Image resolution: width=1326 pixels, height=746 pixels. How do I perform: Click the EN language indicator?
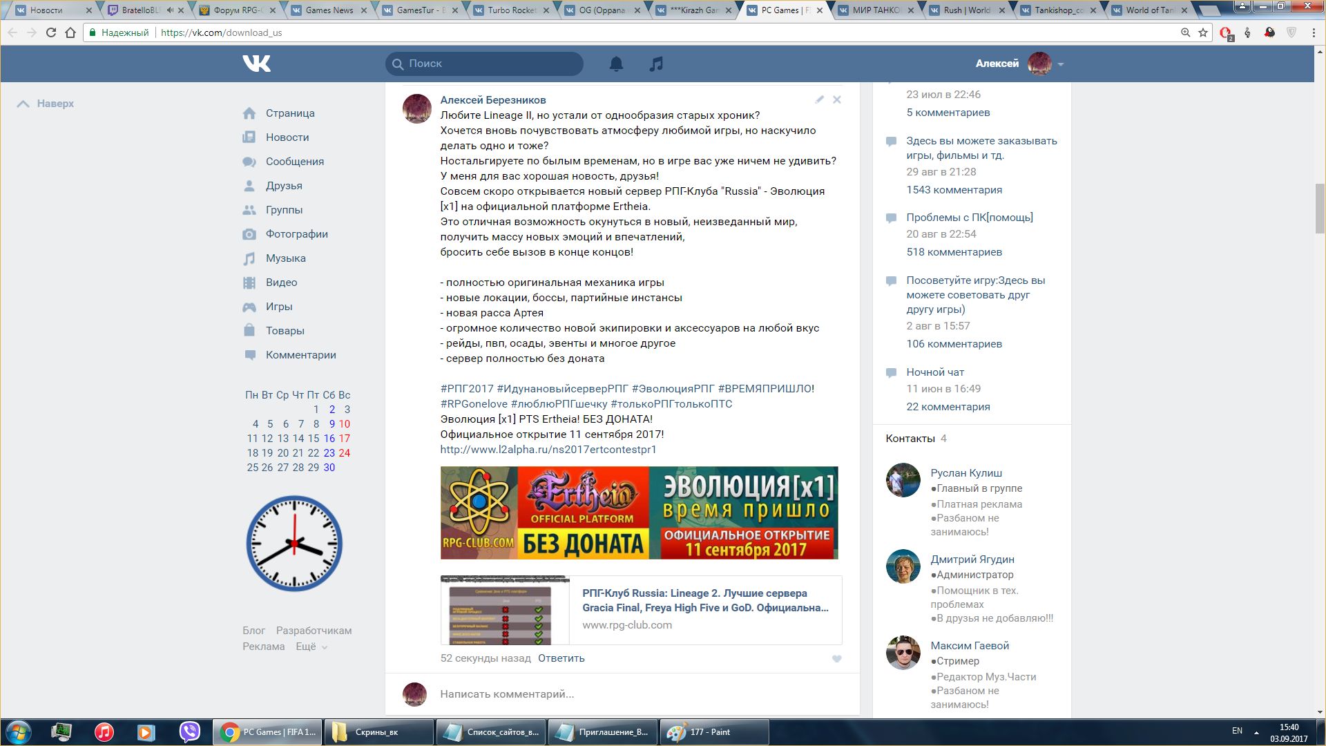[1237, 731]
